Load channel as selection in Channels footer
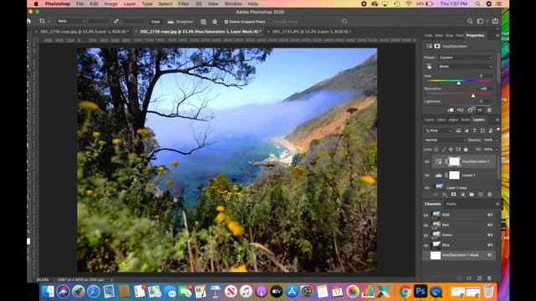Screen dimensions: 536x301 point(459,278)
